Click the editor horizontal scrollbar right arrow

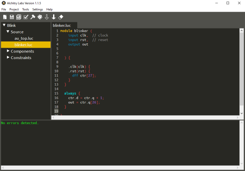point(237,118)
